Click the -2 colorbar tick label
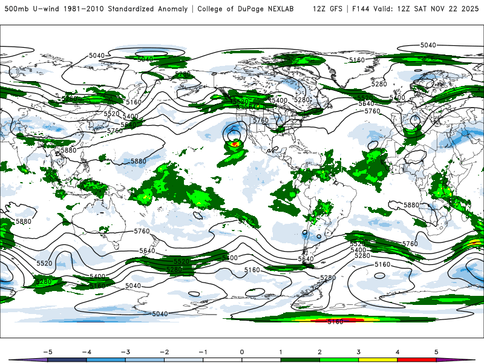This screenshot has height=363, width=484. [164, 352]
